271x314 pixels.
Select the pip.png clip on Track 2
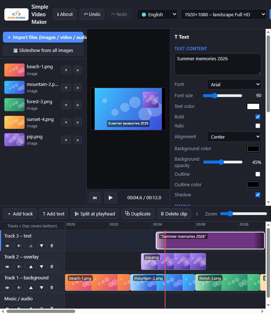tap(173, 262)
